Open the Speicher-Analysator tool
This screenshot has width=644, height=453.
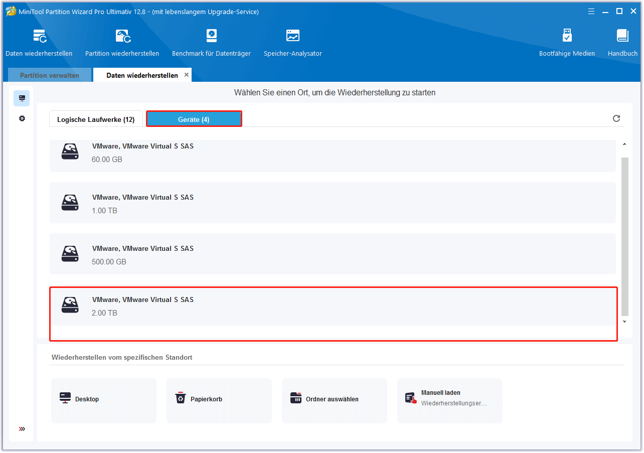coord(293,36)
